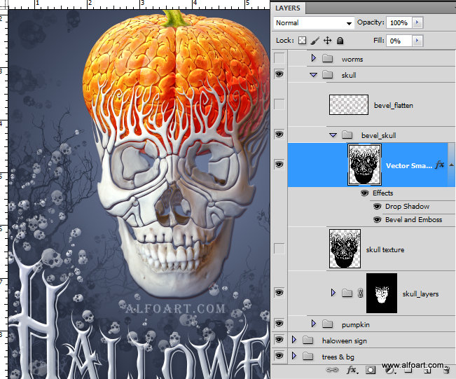Click the skull_layers mask thumbnail

382,293
